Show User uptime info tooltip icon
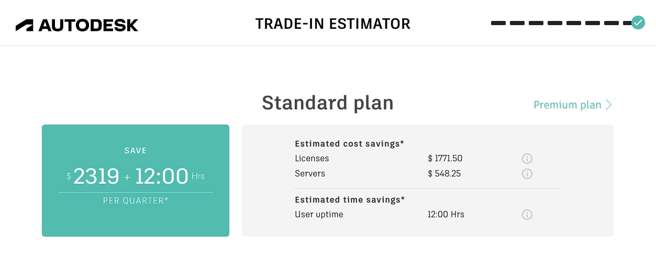 click(x=527, y=215)
